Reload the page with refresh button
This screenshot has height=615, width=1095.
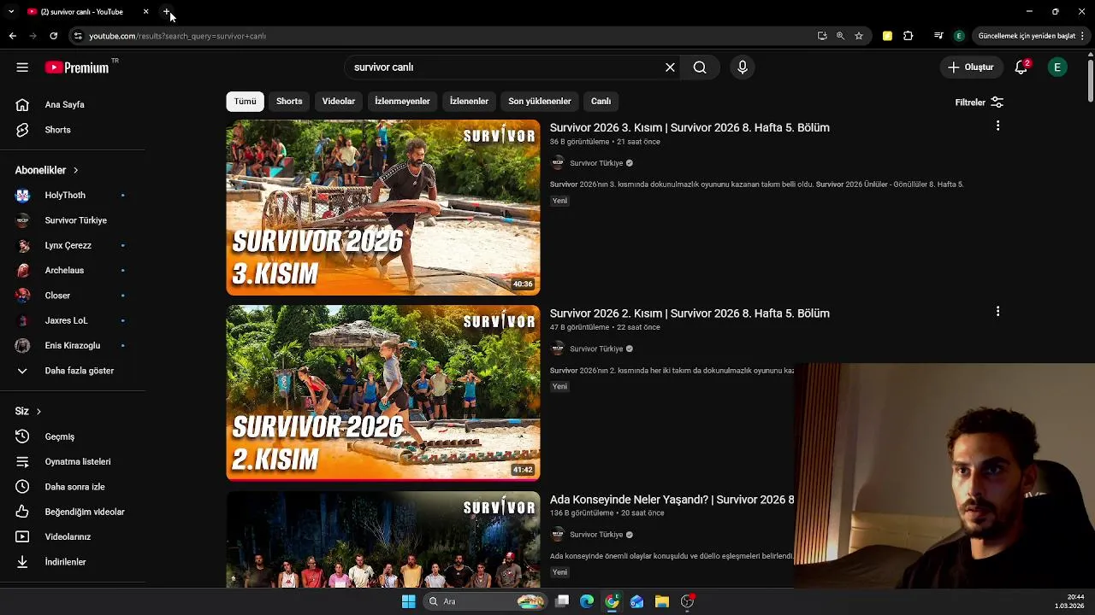click(x=53, y=36)
